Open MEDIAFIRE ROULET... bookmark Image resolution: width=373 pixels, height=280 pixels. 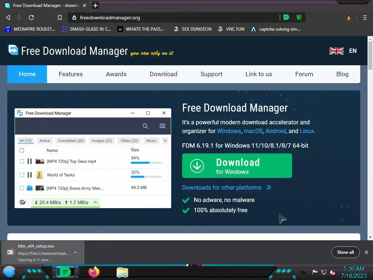(30, 29)
